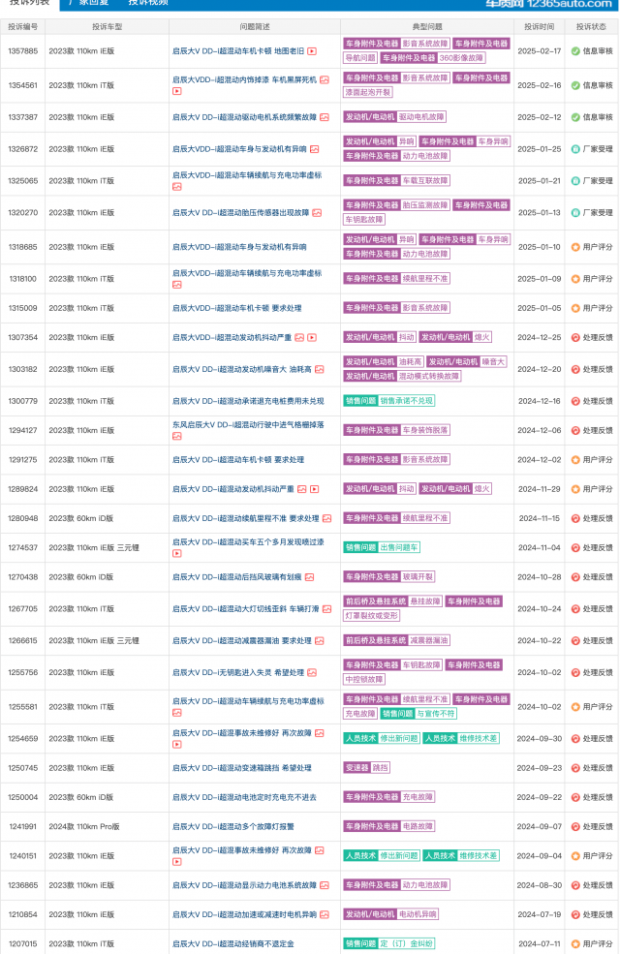620x954 pixels.
Task: Click the '典型问题' column header
Action: click(x=427, y=27)
